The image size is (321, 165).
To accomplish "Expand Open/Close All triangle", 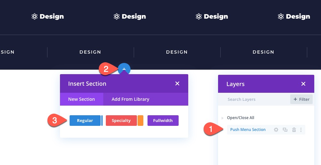I will 223,118.
